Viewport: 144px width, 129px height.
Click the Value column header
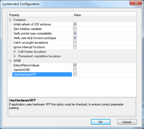coord(104,15)
